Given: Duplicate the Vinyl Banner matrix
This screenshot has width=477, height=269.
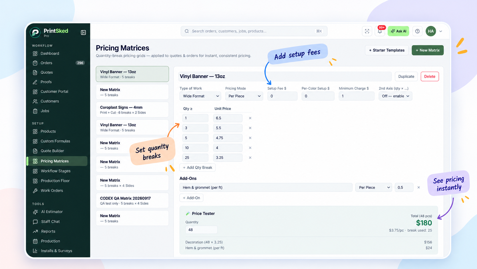Looking at the screenshot, I should (406, 77).
